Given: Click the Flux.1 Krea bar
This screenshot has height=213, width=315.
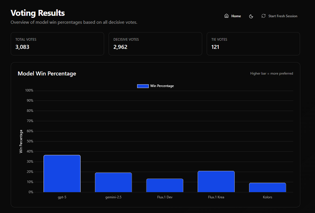Looking at the screenshot, I should pos(216,181).
